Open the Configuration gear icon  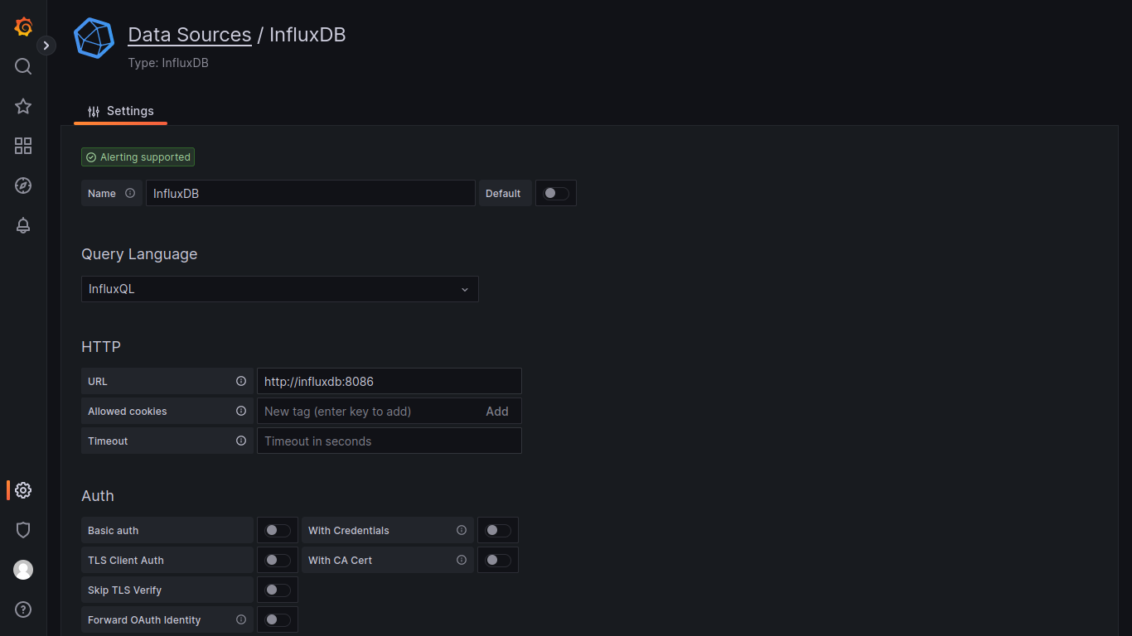23,490
